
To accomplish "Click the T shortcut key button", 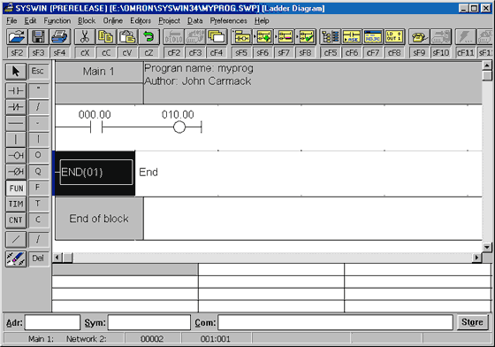I will click(x=38, y=204).
